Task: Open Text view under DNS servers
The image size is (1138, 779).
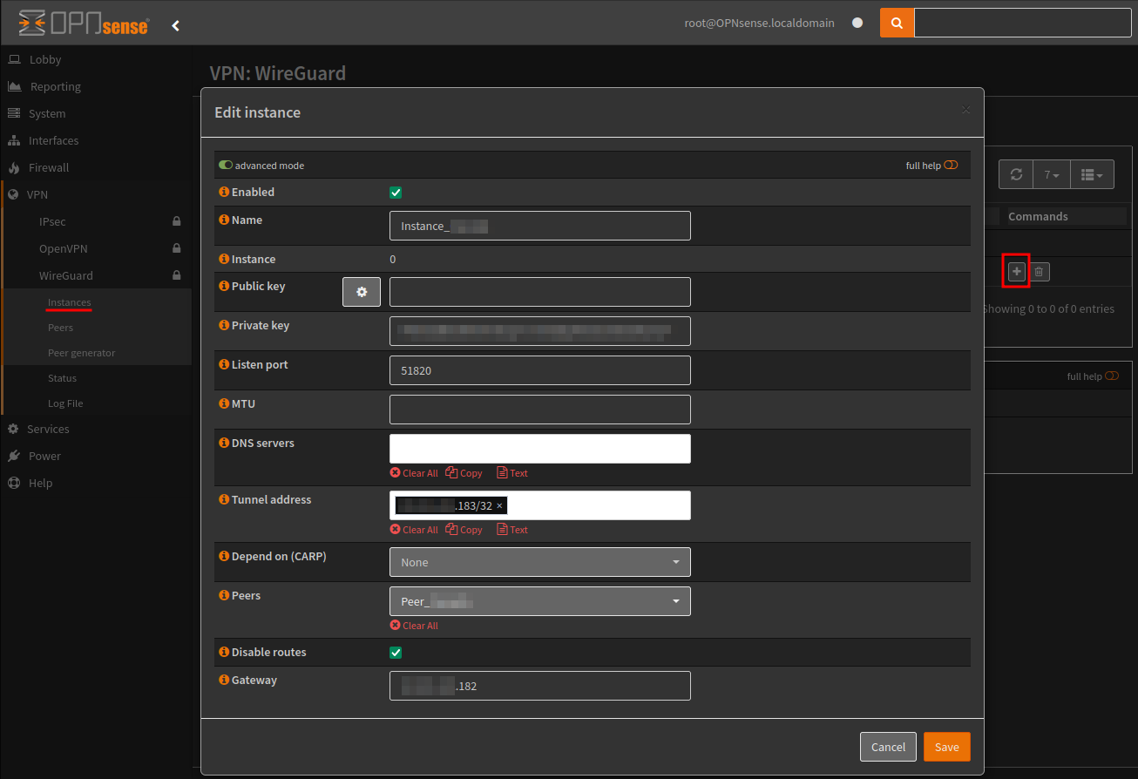Action: 512,473
